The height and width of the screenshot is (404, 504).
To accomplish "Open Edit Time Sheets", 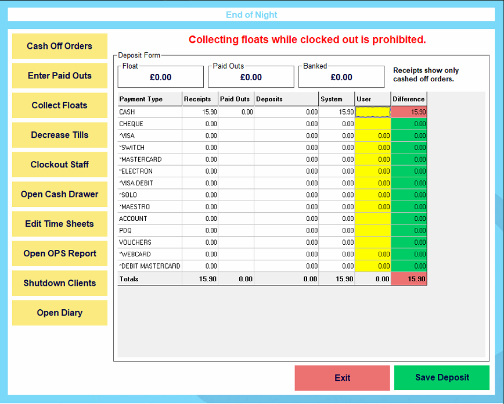I will [59, 224].
